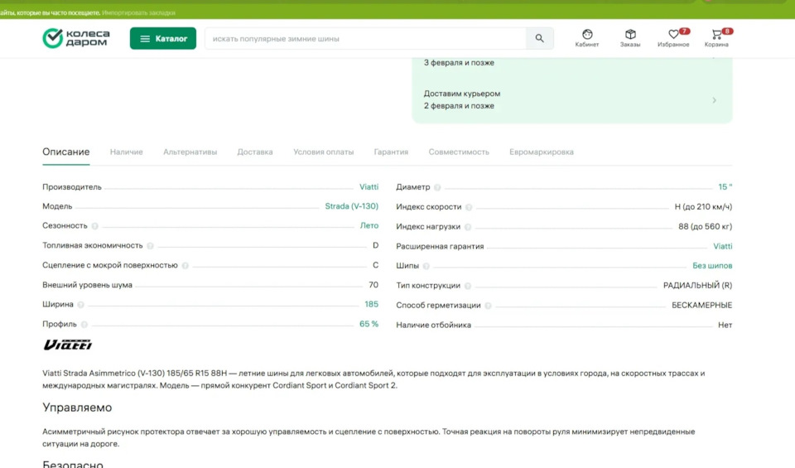Expand courier delivery option chevron

coord(714,100)
